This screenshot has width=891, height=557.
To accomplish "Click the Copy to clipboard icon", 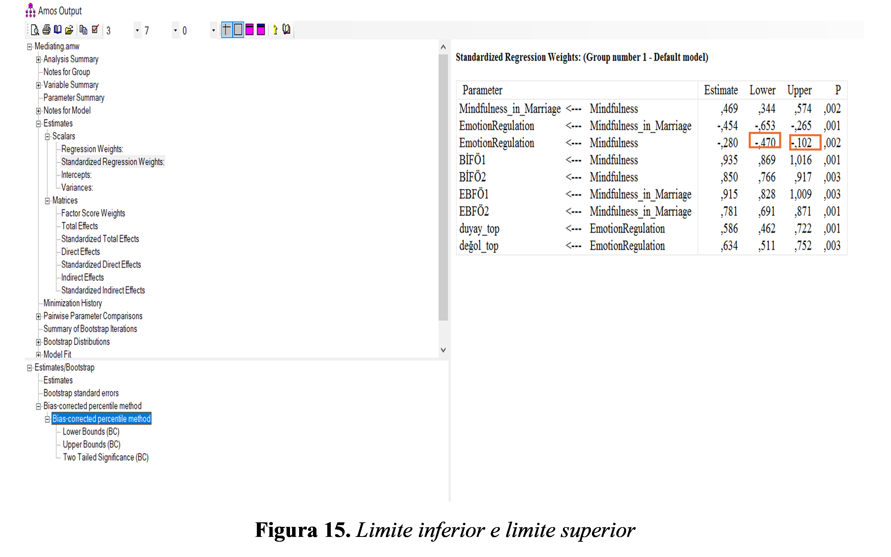I will pos(83,30).
